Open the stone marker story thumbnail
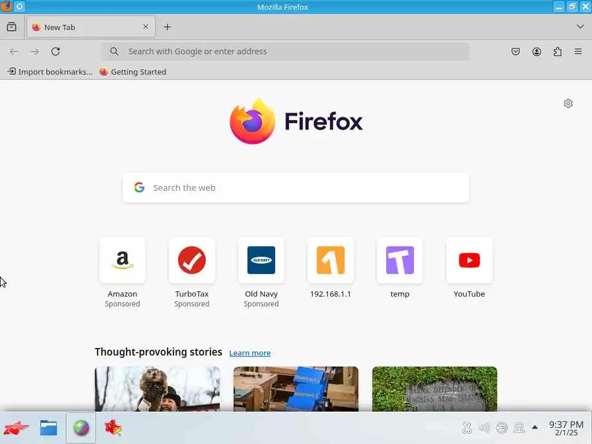 (435, 388)
